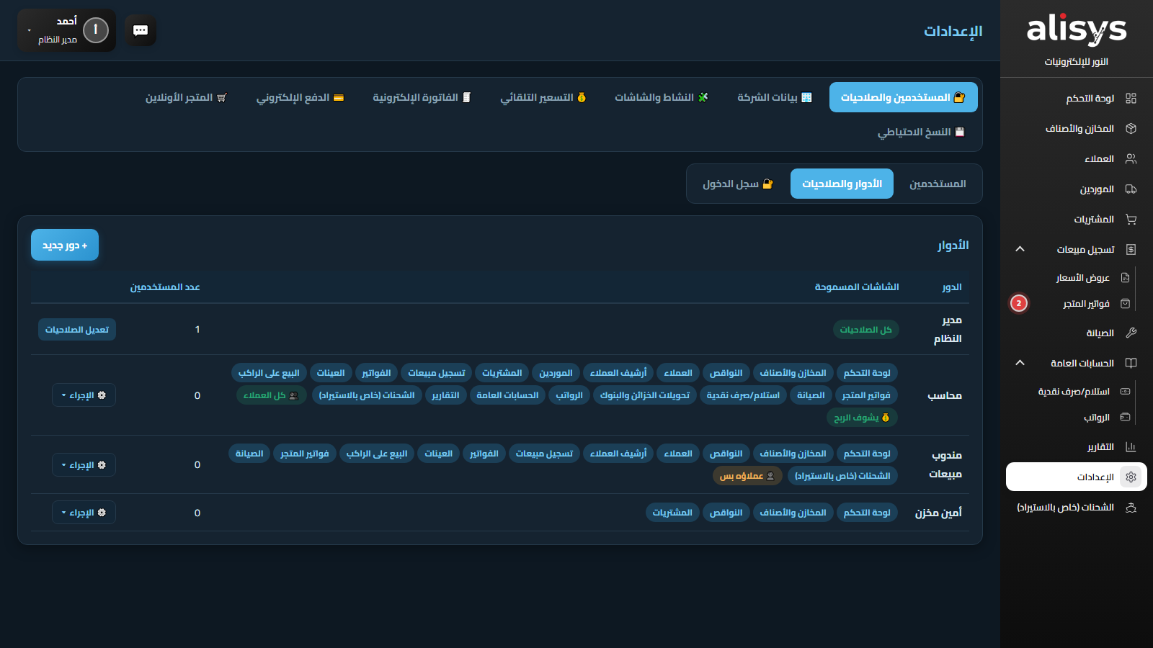
Task: Select the سجل الدخول sub-tab
Action: (737, 184)
